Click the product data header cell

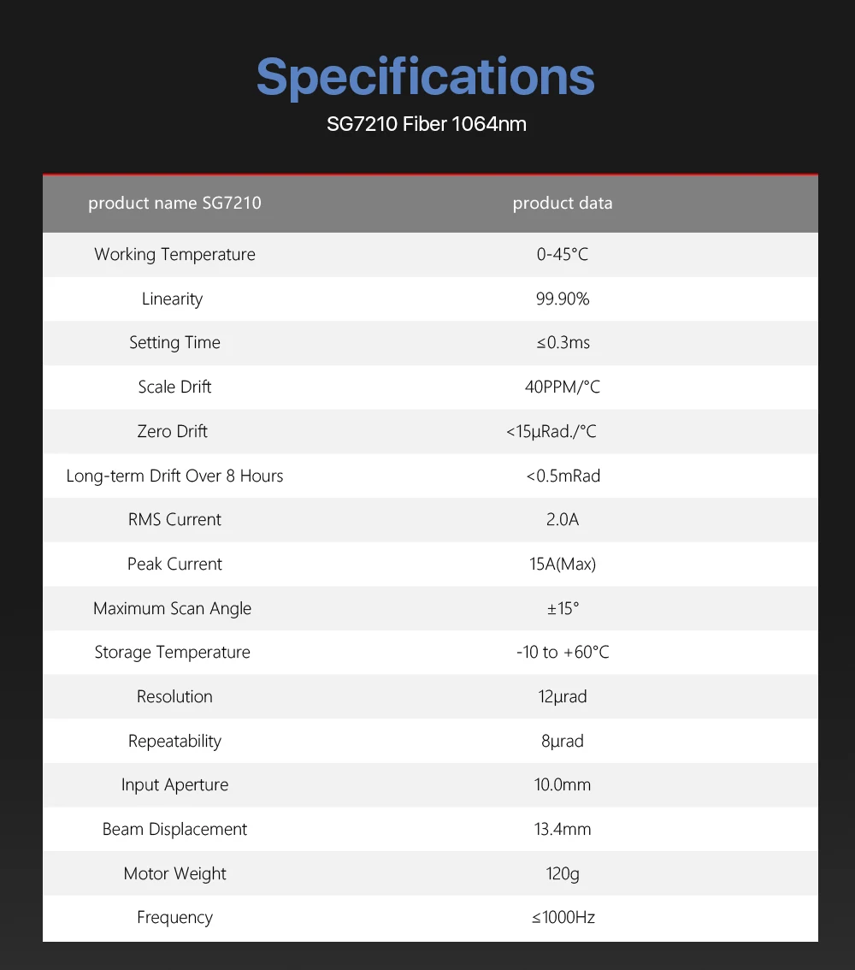coord(563,203)
